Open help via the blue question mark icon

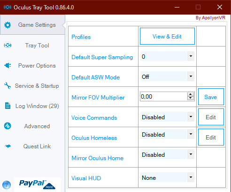coord(7,185)
